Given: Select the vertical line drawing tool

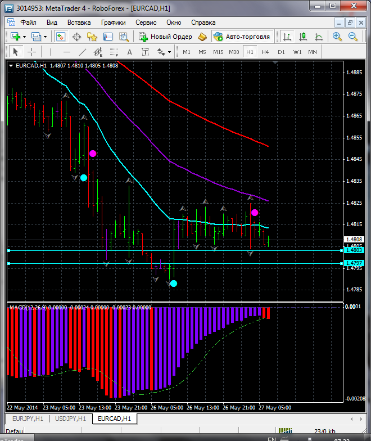Looking at the screenshot, I should (x=51, y=52).
